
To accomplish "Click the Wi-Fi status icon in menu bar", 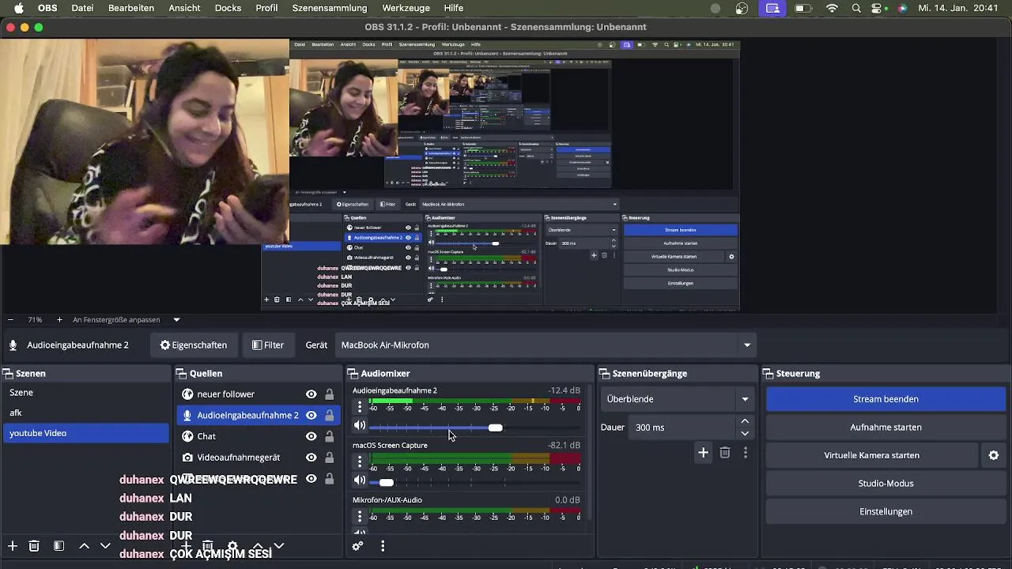I will pos(832,8).
